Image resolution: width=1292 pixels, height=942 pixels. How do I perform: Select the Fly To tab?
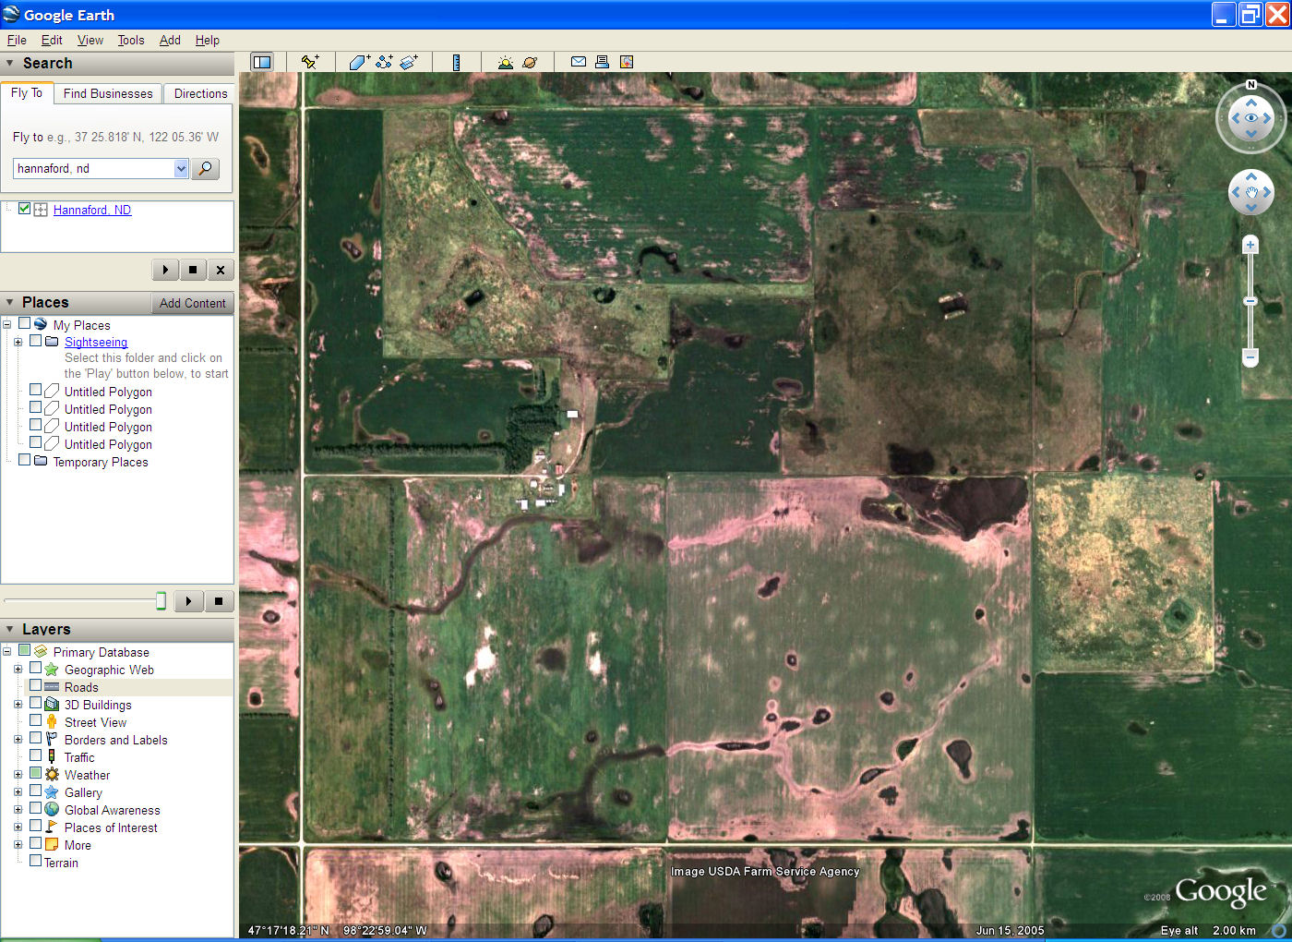click(27, 92)
